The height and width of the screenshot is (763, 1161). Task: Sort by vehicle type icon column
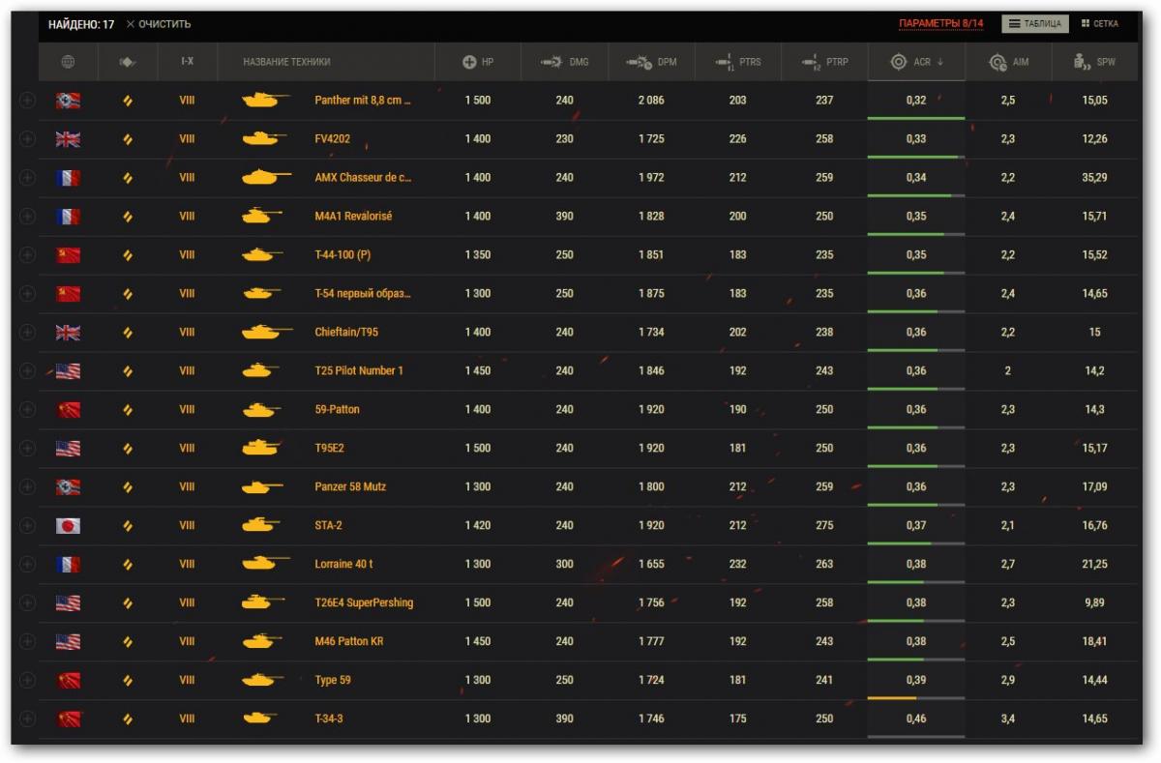click(x=128, y=62)
